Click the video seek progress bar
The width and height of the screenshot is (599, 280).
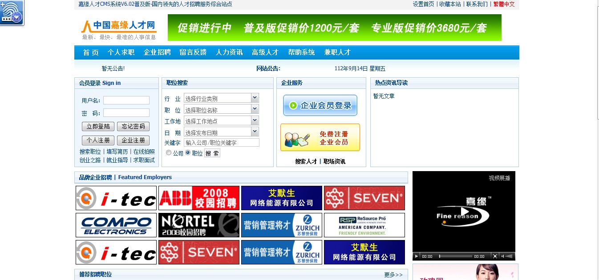(x=455, y=256)
